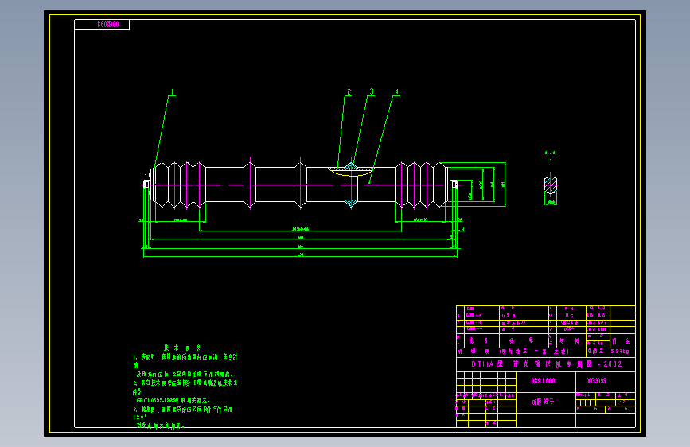The image size is (690, 447).
Task: Select the 120° text in the notes
Action: [139, 417]
